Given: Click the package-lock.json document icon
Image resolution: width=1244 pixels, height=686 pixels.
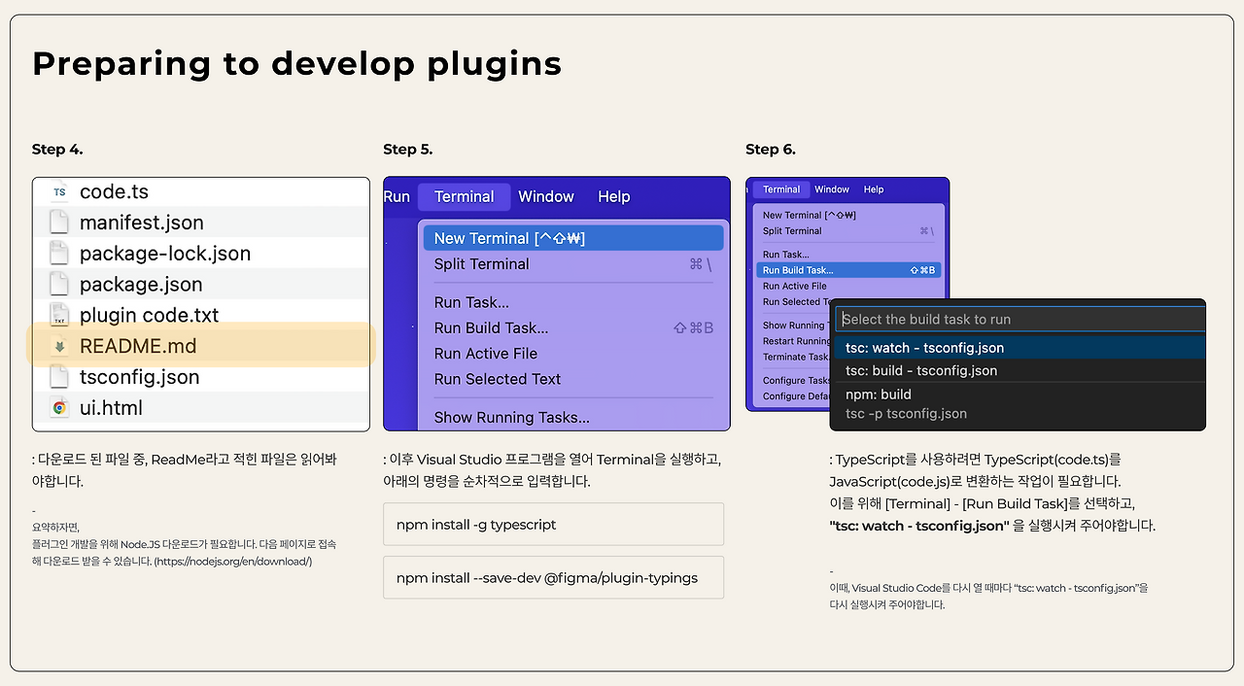Looking at the screenshot, I should click(59, 254).
